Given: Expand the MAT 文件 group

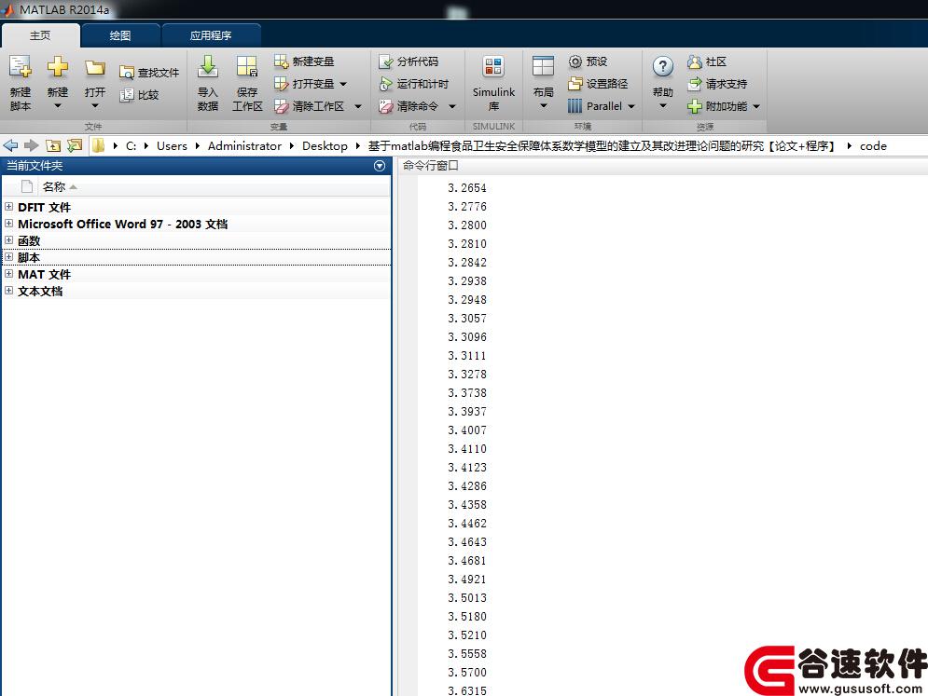Looking at the screenshot, I should point(8,274).
